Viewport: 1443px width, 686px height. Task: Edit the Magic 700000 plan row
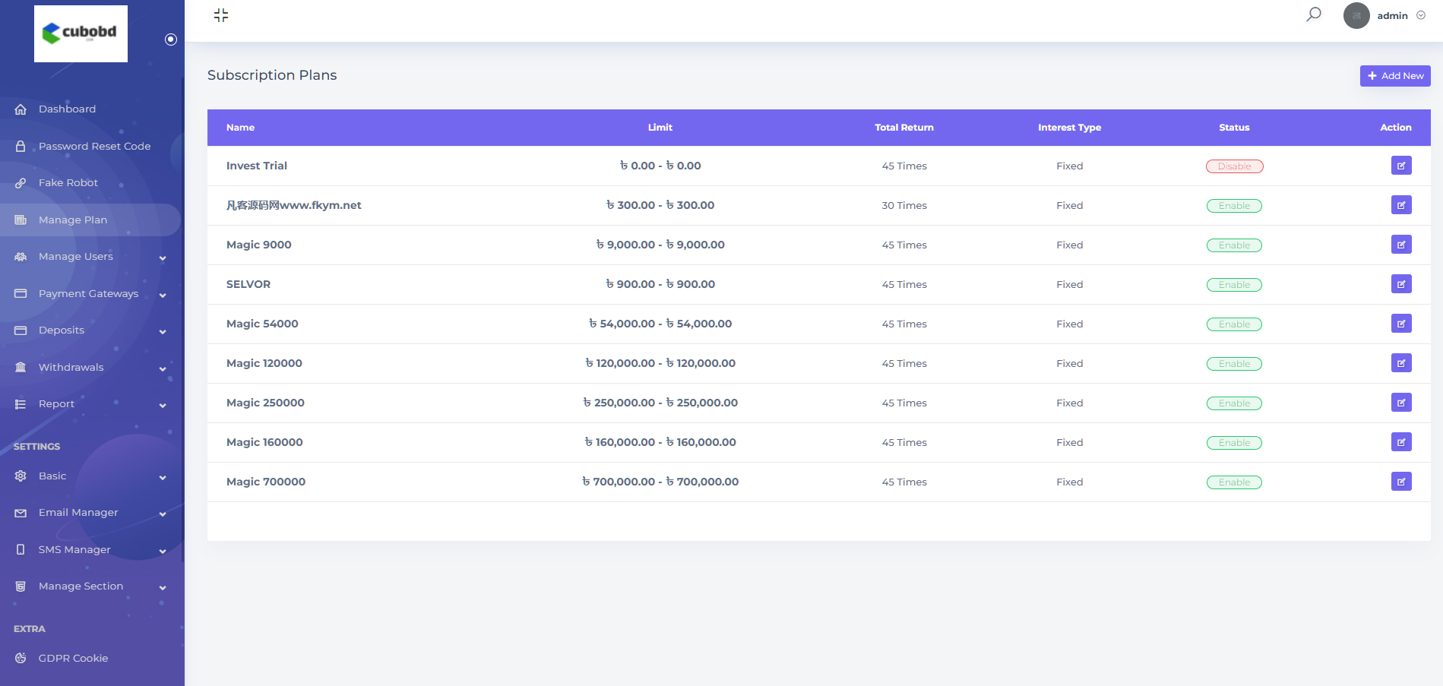pos(1400,482)
